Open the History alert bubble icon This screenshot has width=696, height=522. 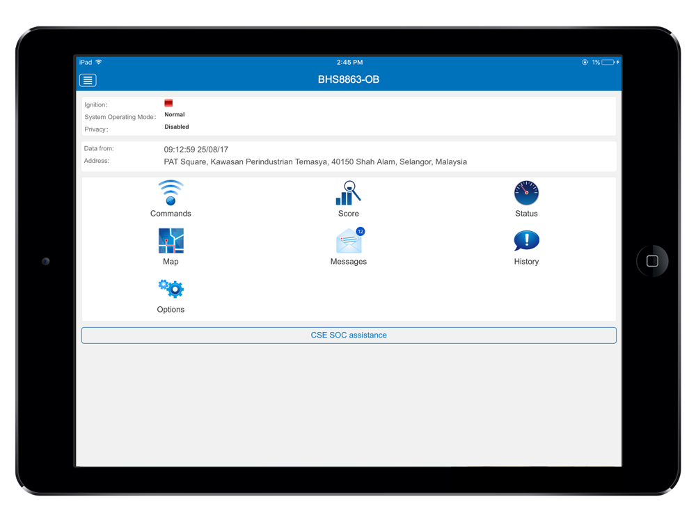click(x=526, y=241)
